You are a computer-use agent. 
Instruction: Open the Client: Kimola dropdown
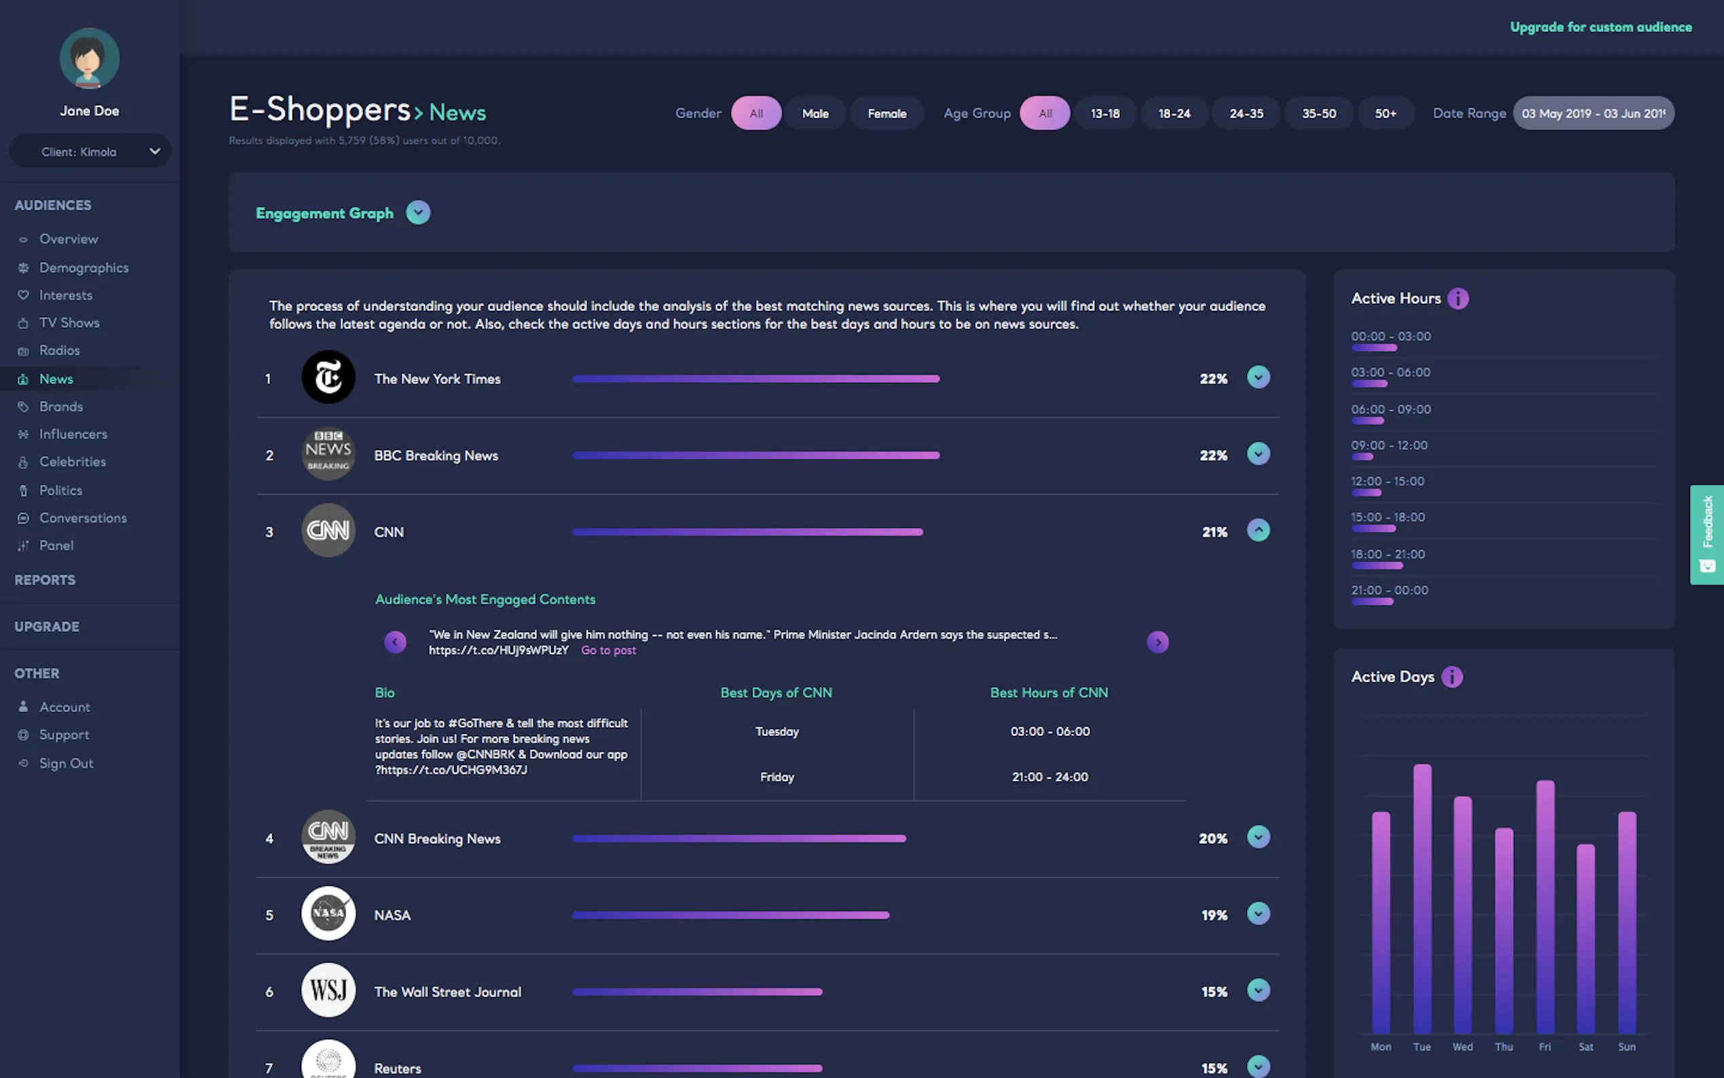90,151
